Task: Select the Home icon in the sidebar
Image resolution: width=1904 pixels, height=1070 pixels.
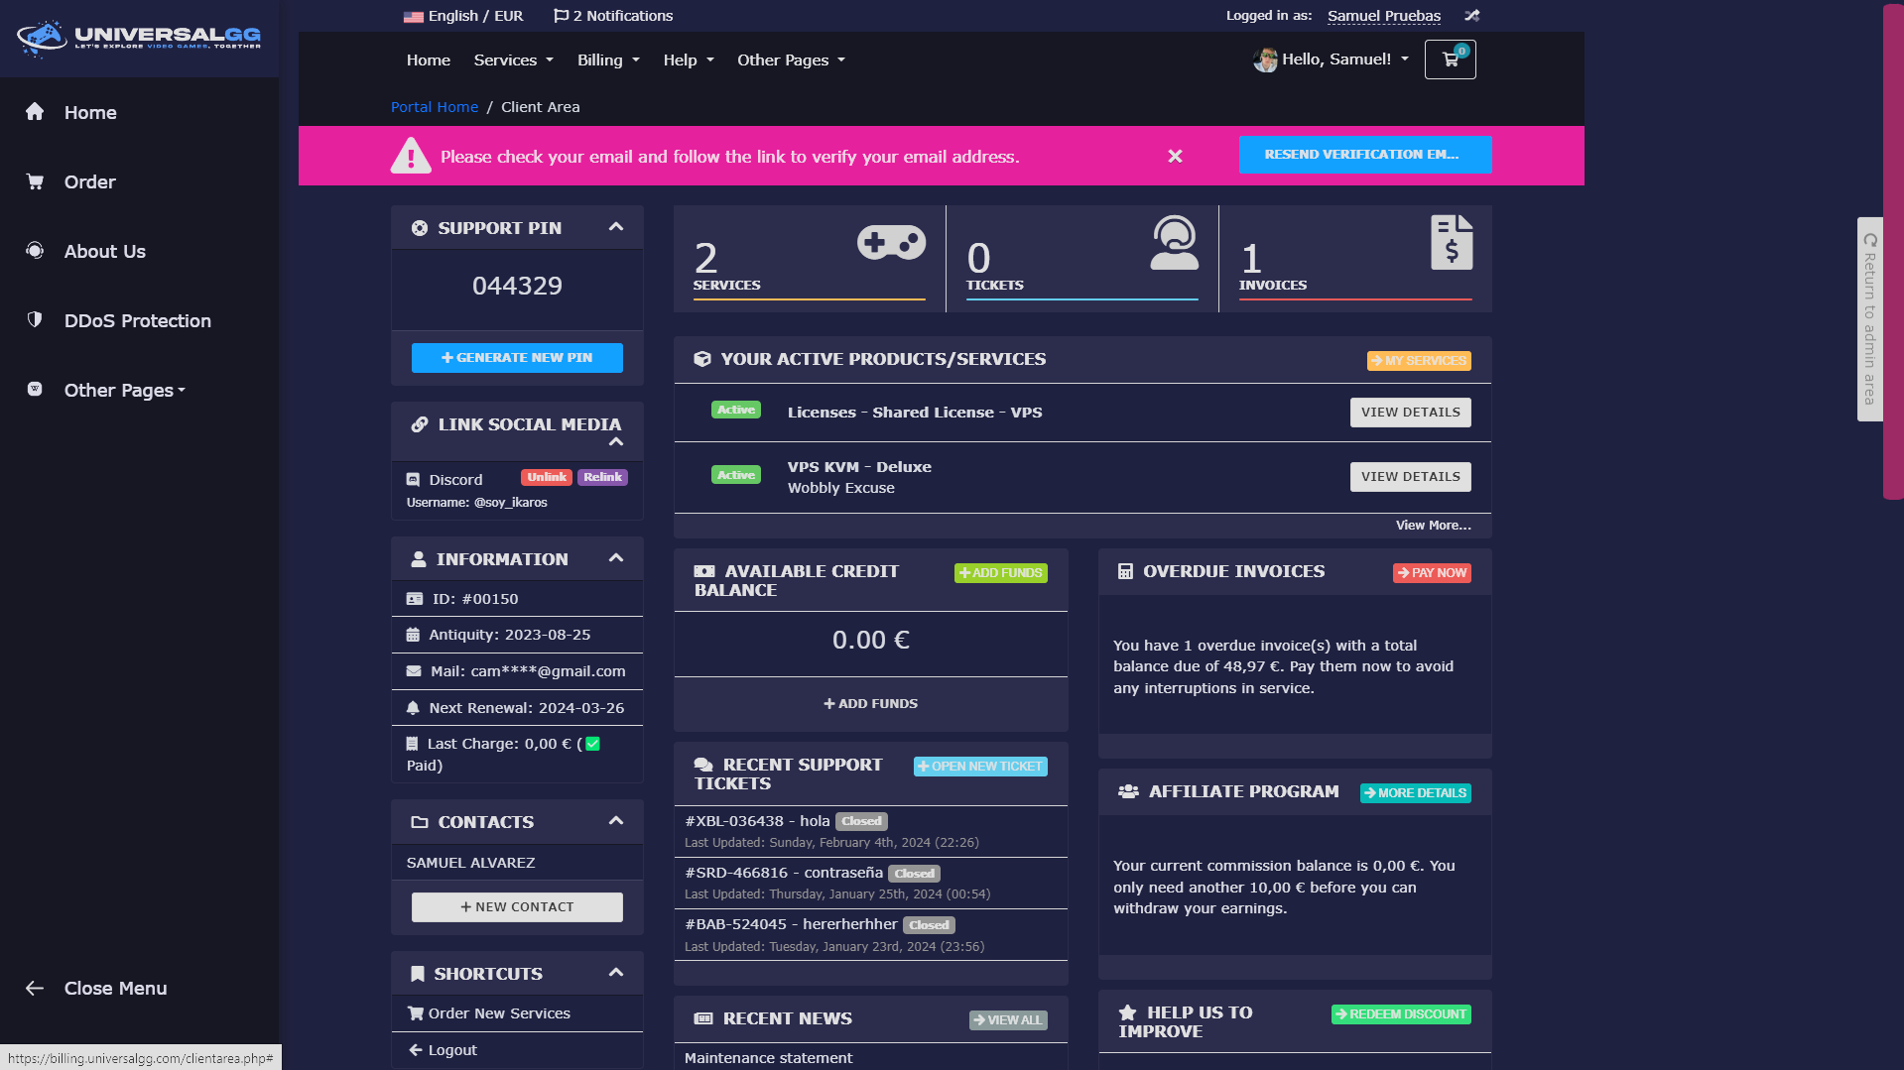Action: tap(35, 112)
